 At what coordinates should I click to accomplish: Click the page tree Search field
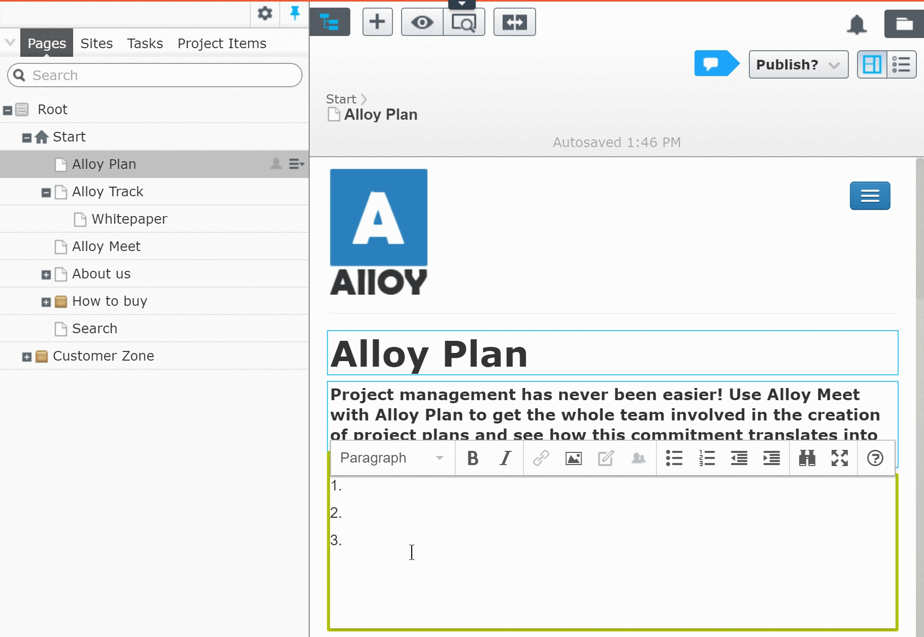pyautogui.click(x=155, y=76)
